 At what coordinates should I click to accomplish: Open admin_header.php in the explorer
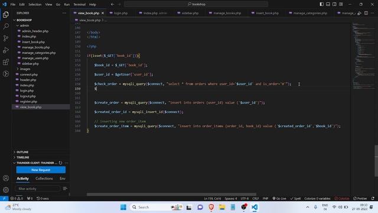pos(35,31)
